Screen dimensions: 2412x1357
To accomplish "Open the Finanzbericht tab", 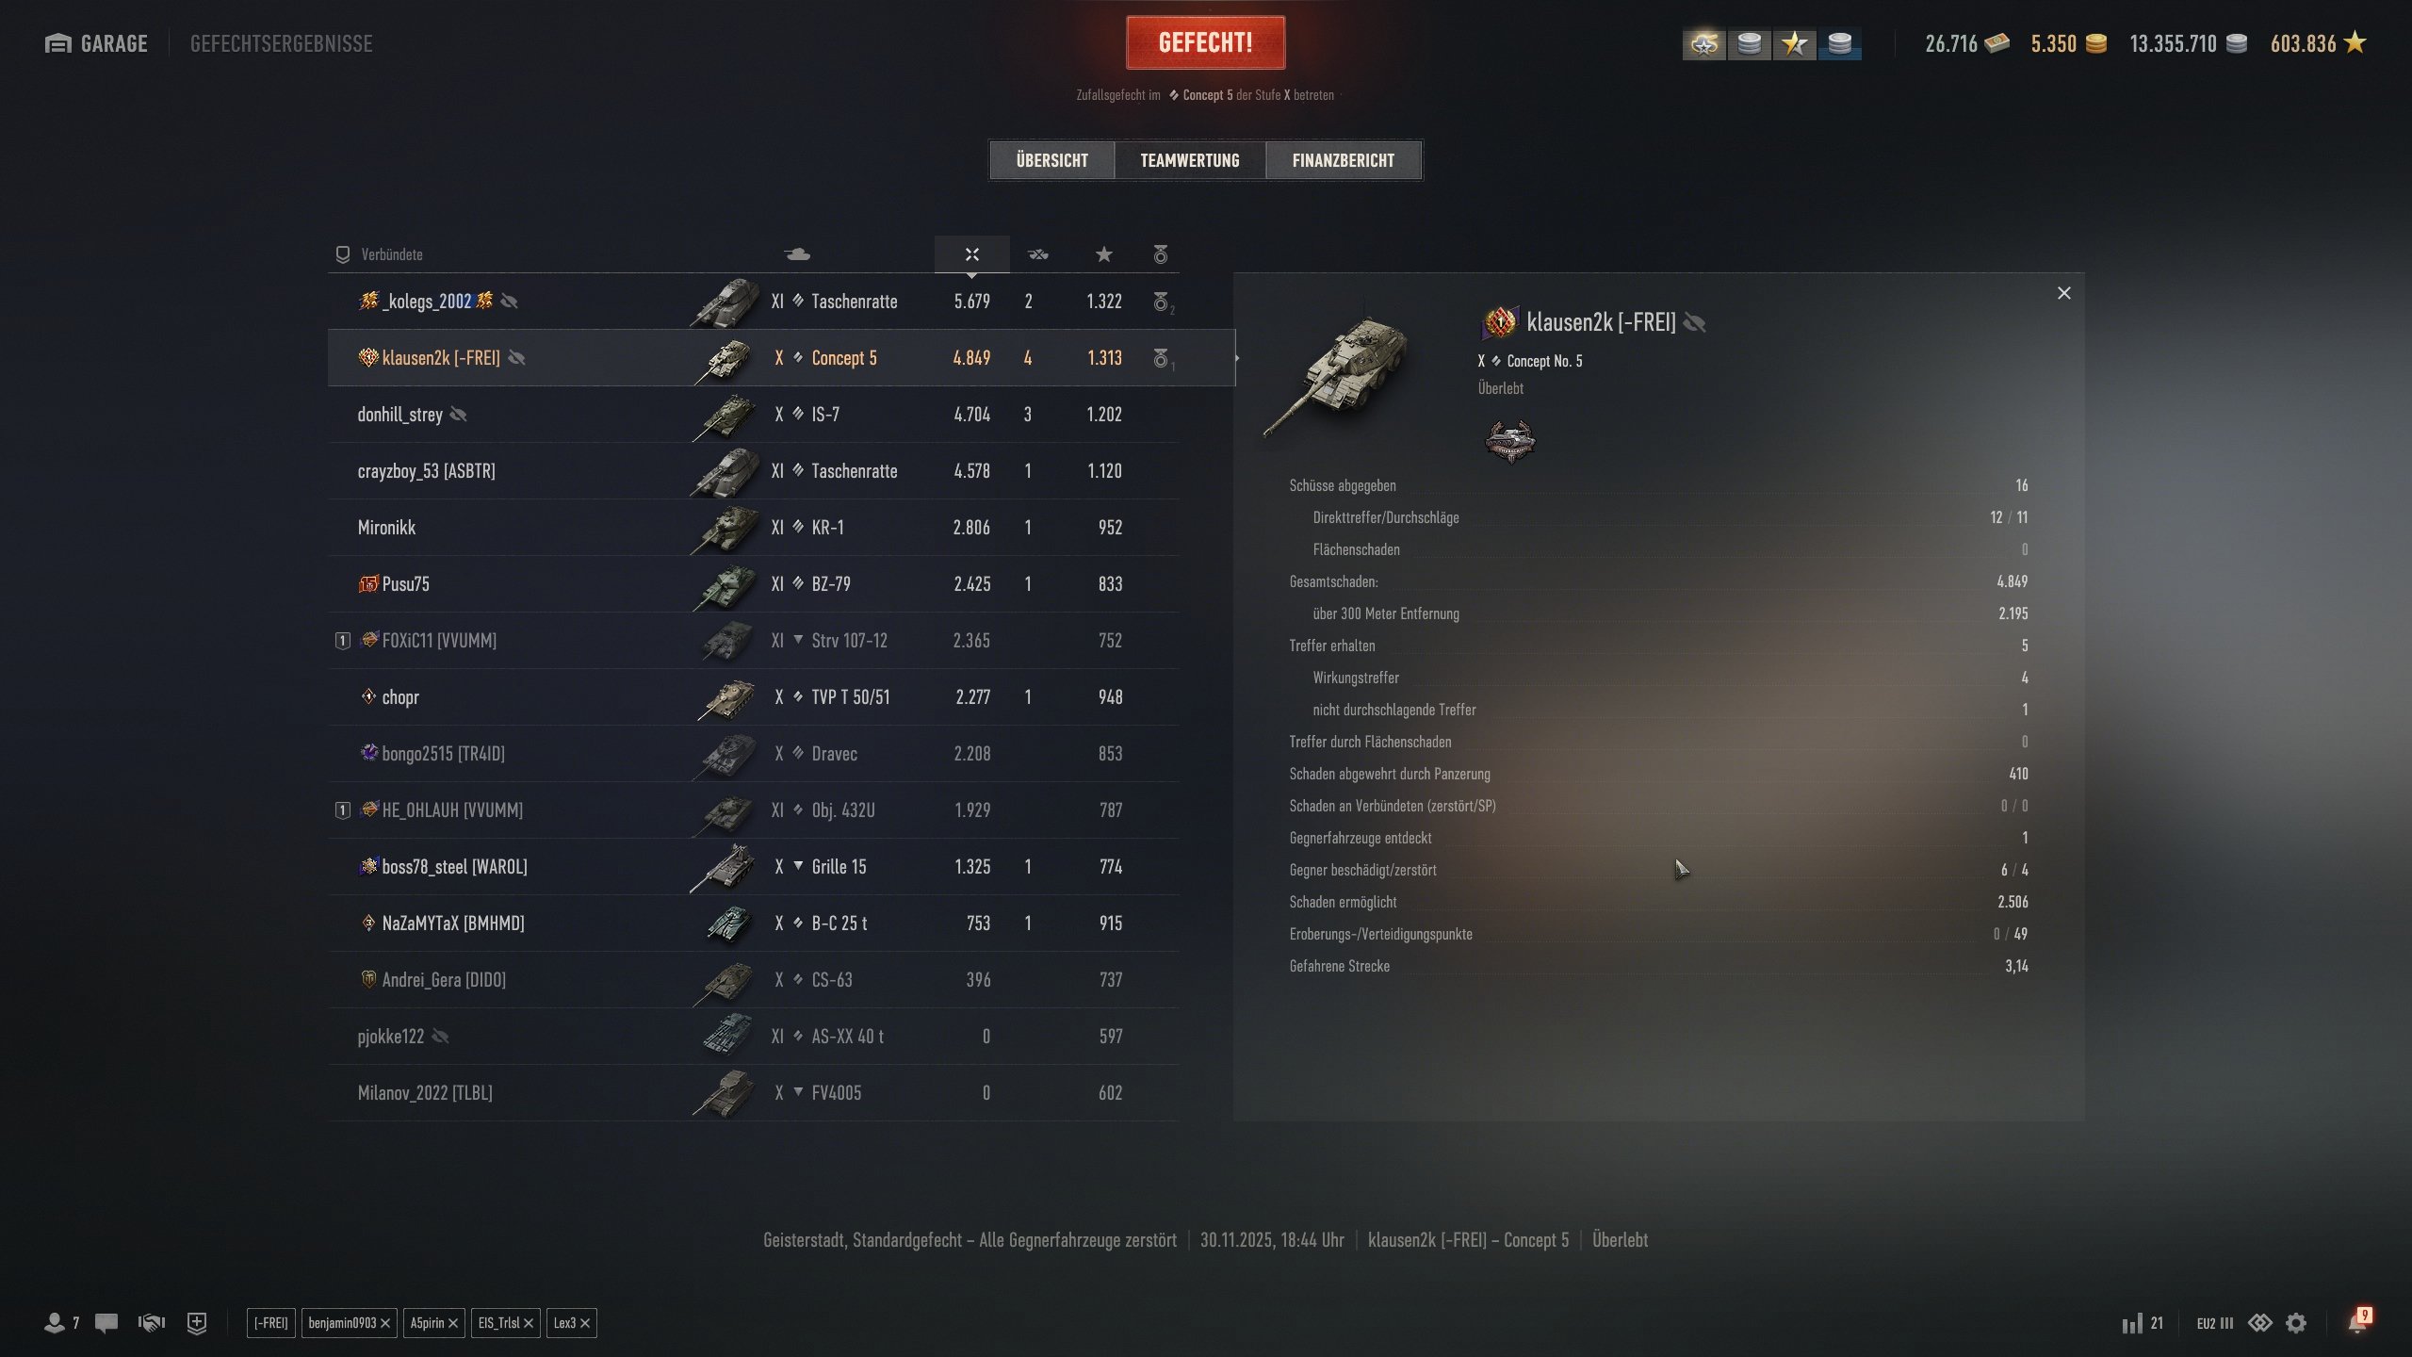I will [x=1343, y=160].
